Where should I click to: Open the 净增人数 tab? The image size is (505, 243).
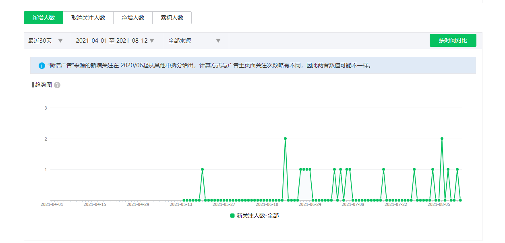point(132,18)
